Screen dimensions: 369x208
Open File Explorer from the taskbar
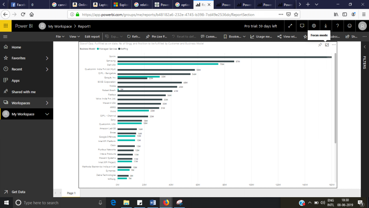click(126, 203)
